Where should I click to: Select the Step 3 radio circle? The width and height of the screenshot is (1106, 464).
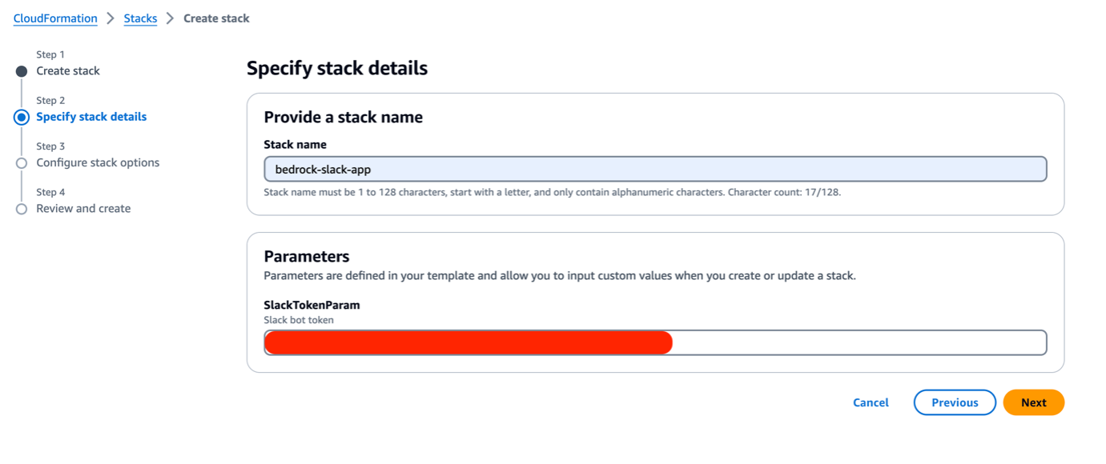[22, 162]
